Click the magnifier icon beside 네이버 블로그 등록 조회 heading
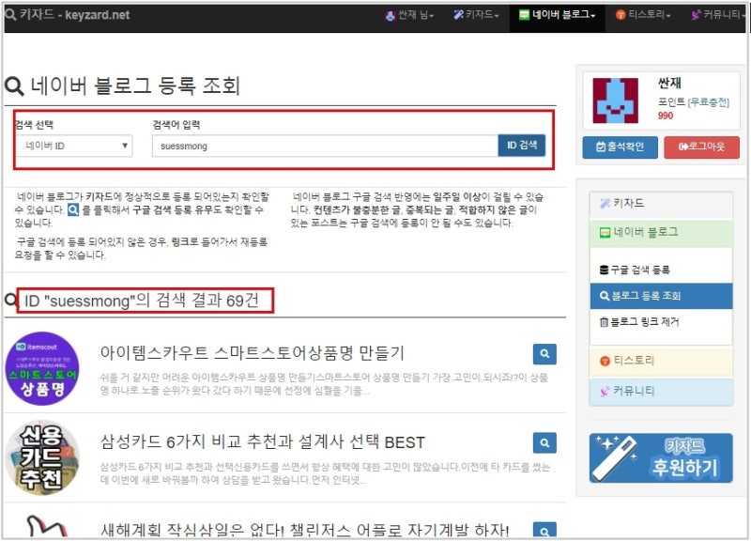This screenshot has width=751, height=541. (14, 86)
